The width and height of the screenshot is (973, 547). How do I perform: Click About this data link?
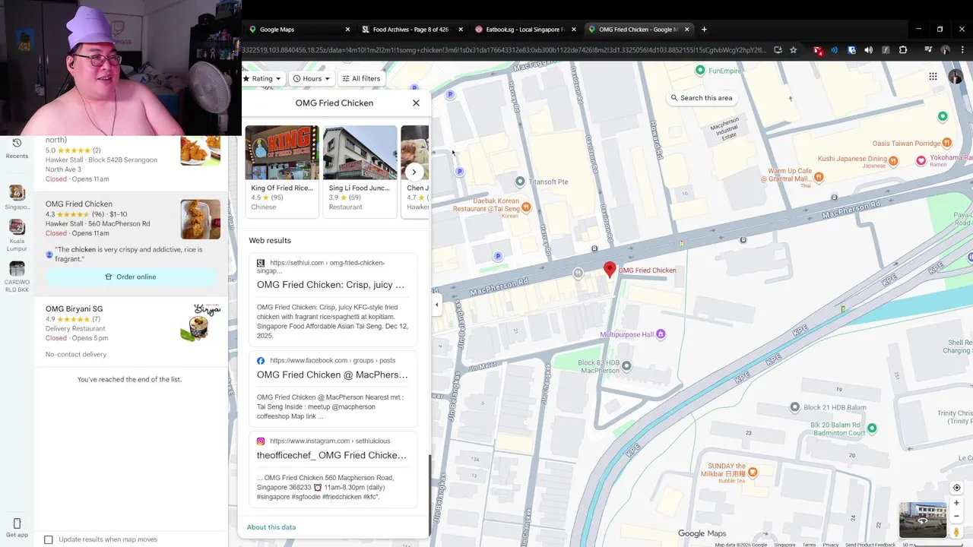[x=271, y=527]
